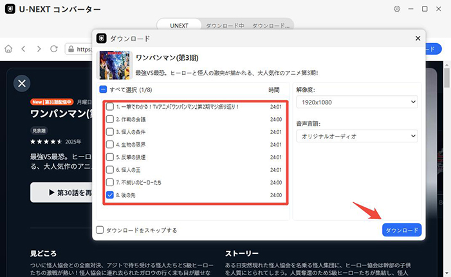Check episode 7 不揃いのヒーローたち checkbox

click(110, 182)
